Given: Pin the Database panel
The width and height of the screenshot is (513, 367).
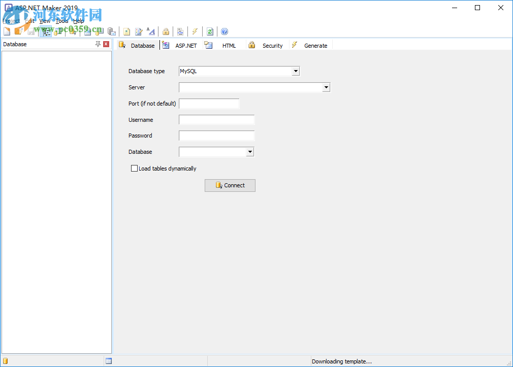Looking at the screenshot, I should [x=98, y=44].
